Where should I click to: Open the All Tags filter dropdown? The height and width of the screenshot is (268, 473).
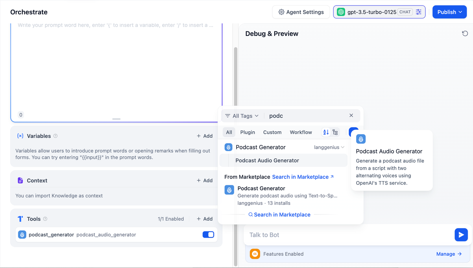pyautogui.click(x=242, y=116)
